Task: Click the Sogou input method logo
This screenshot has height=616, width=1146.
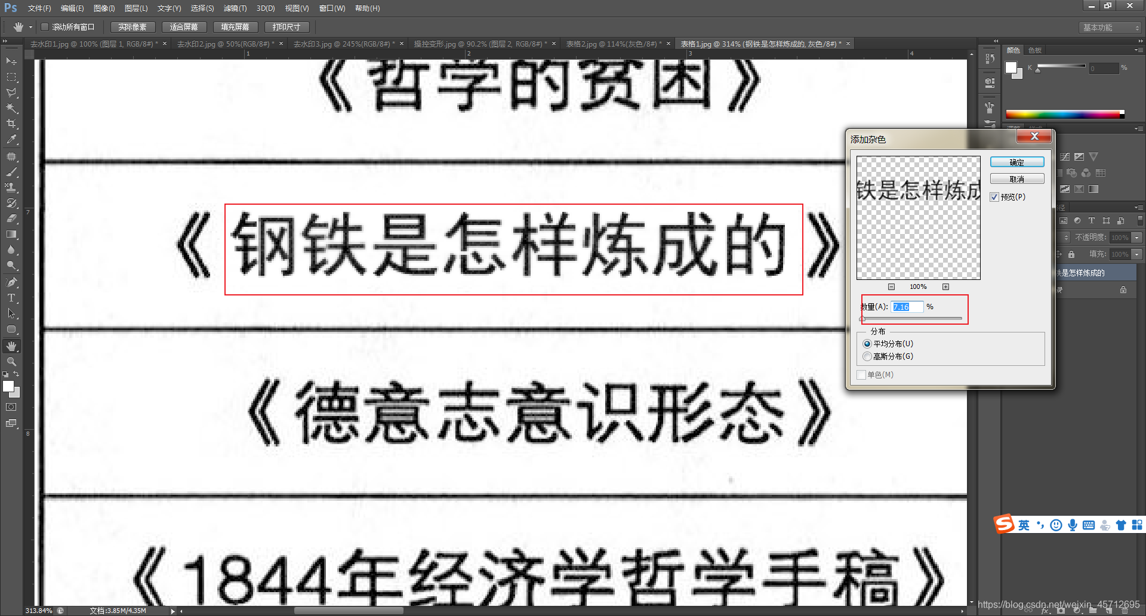Action: [1004, 524]
